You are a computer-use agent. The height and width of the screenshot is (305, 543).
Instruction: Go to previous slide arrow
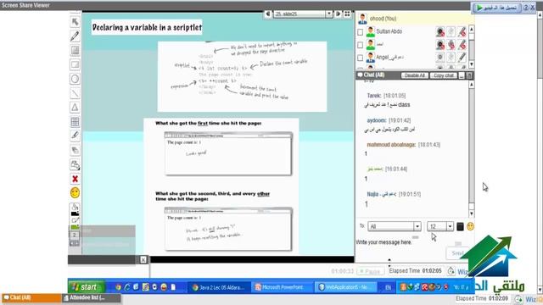point(268,14)
